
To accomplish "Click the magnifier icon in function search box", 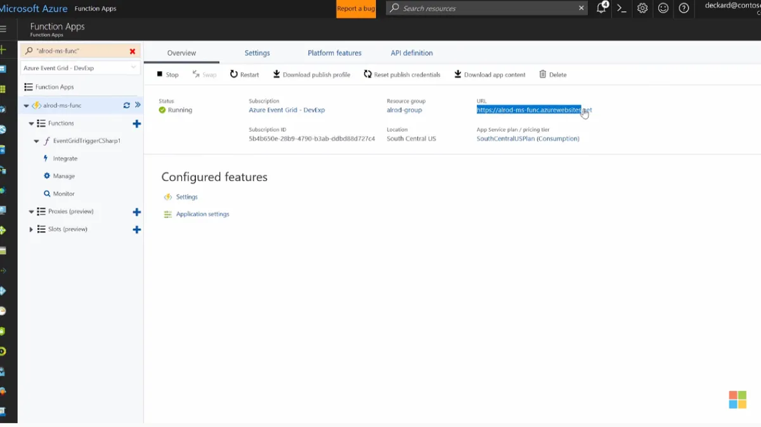I will 29,51.
